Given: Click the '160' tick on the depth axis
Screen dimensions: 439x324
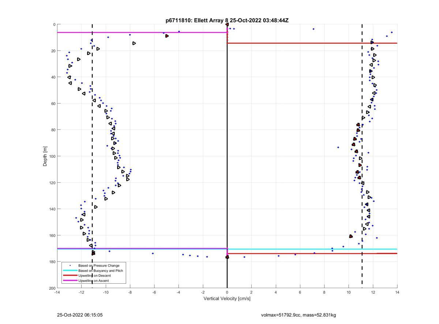Looking at the screenshot, I should [52, 235].
